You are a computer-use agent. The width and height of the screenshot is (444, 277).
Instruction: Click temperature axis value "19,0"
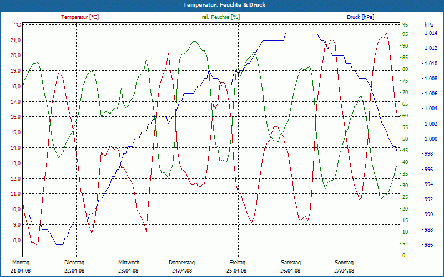tap(16, 71)
